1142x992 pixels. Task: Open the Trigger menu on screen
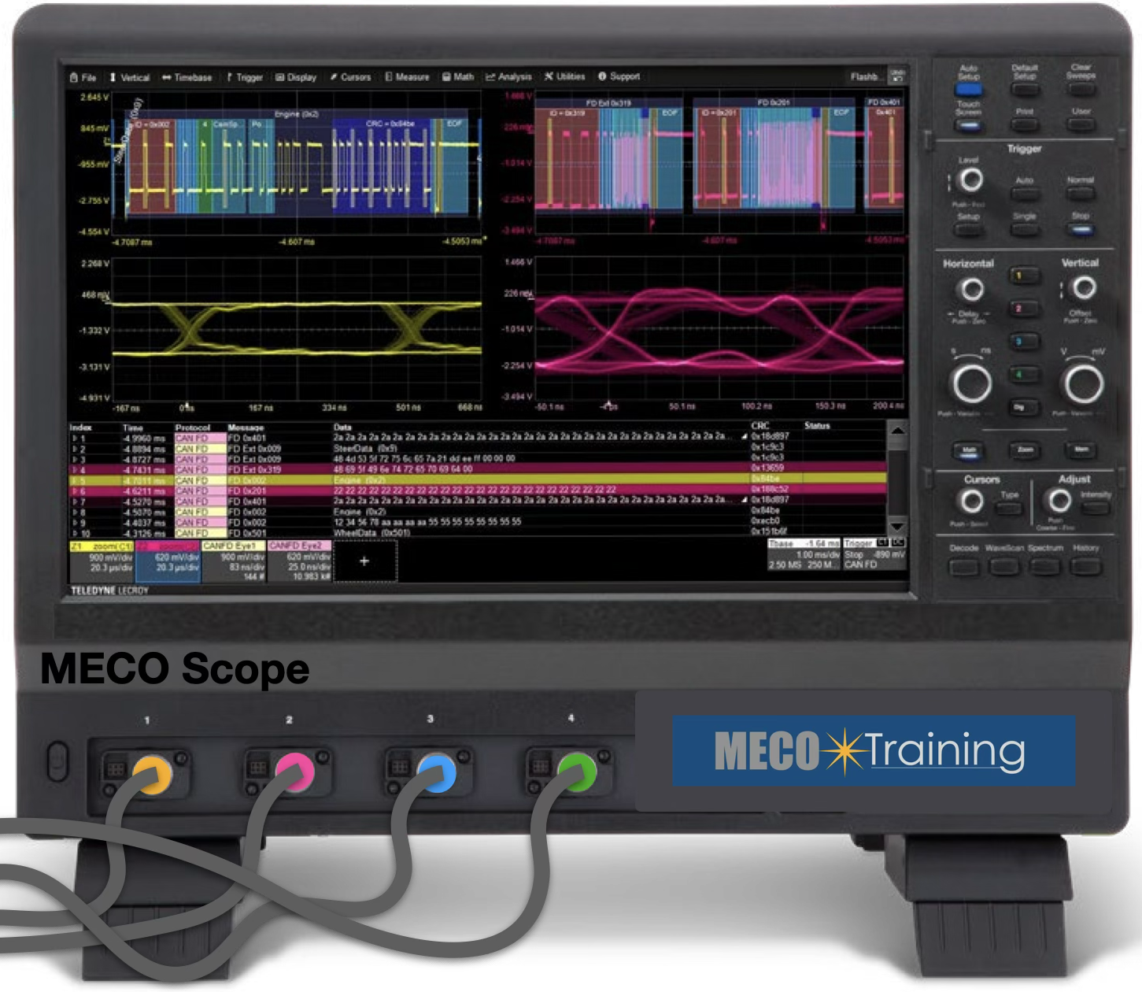point(245,77)
